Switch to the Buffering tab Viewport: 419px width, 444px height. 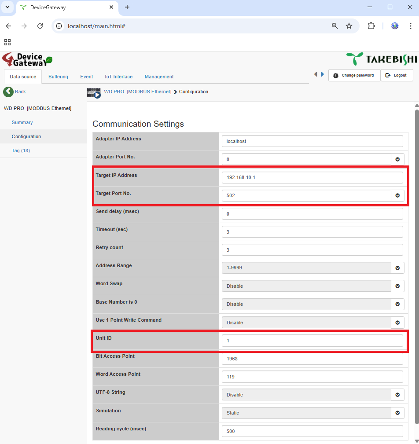(x=58, y=77)
